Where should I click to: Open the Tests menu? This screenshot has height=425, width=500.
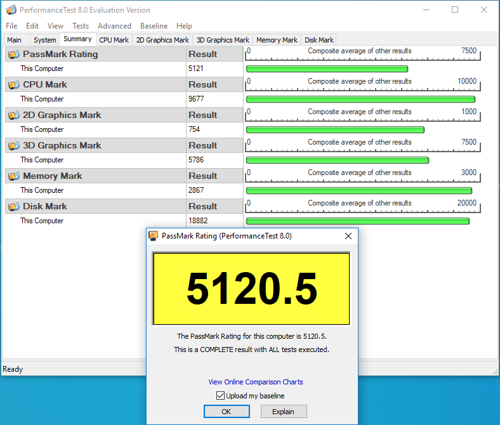[81, 26]
